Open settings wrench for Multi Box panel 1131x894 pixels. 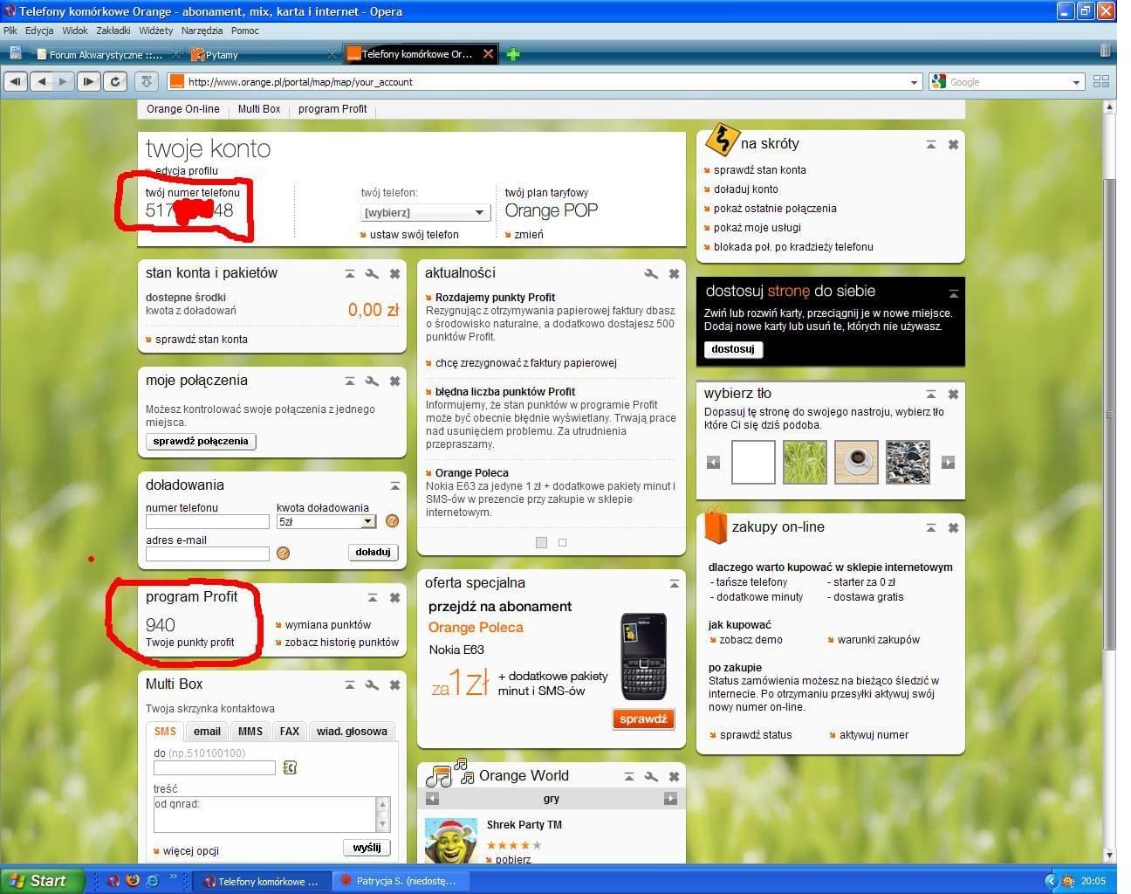point(372,685)
